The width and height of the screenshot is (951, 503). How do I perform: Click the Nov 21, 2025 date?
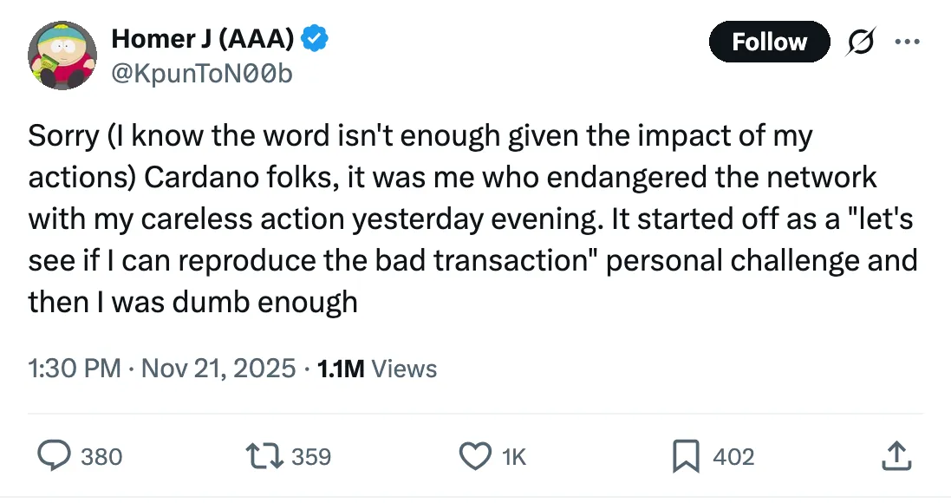click(218, 369)
